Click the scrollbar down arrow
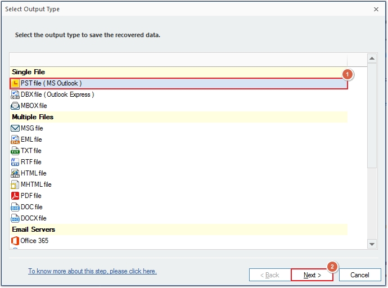The image size is (388, 288). (372, 244)
